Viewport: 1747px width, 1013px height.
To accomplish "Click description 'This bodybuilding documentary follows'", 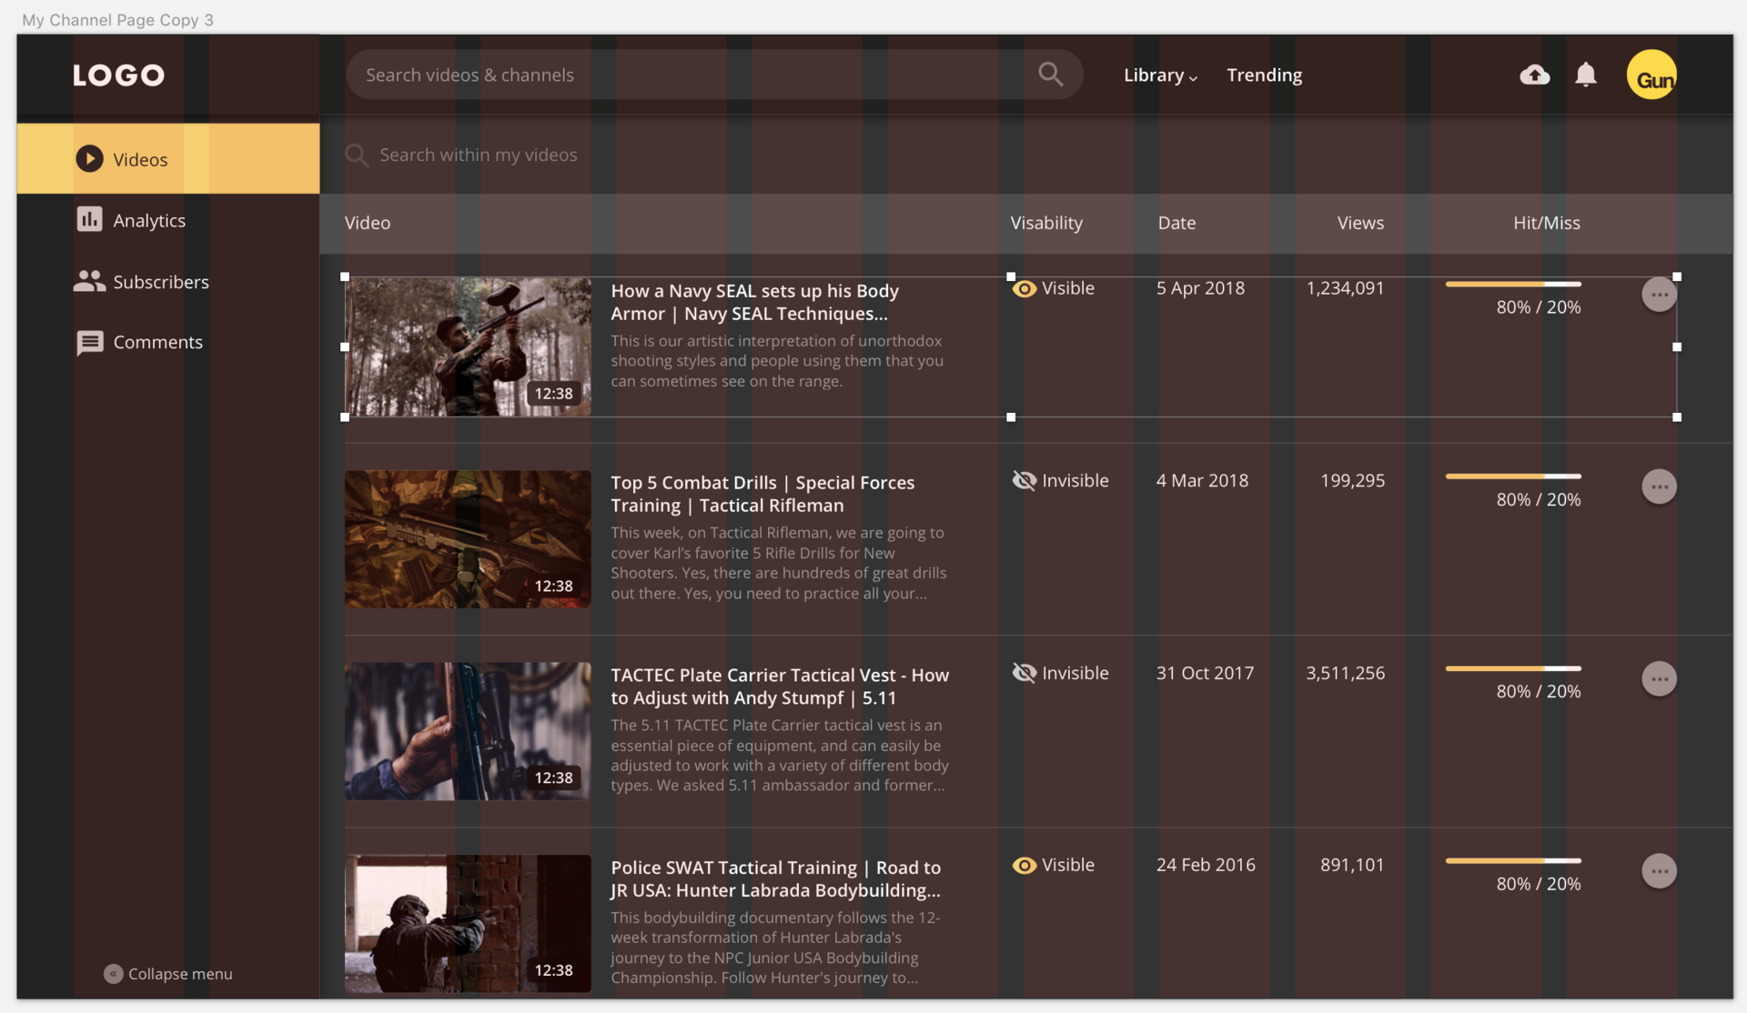I will click(775, 948).
